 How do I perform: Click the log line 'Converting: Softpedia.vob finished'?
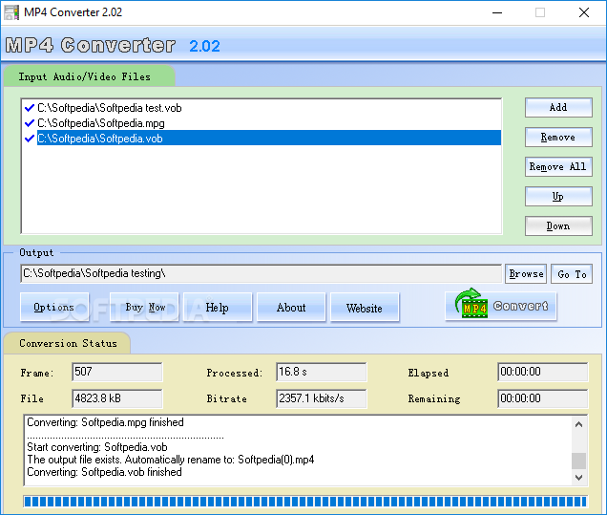(x=105, y=472)
